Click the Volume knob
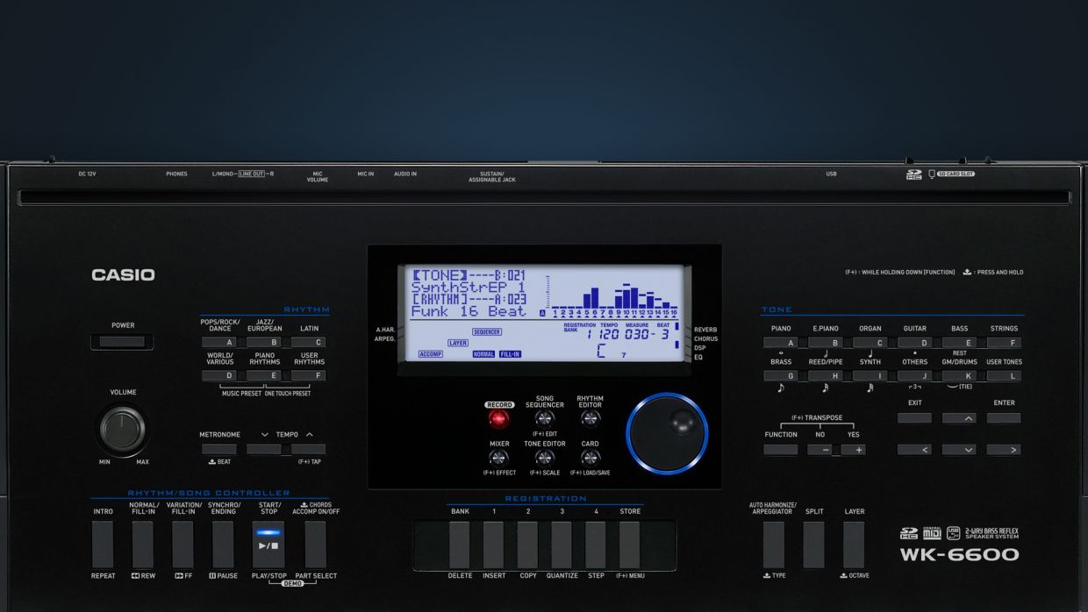 click(123, 429)
